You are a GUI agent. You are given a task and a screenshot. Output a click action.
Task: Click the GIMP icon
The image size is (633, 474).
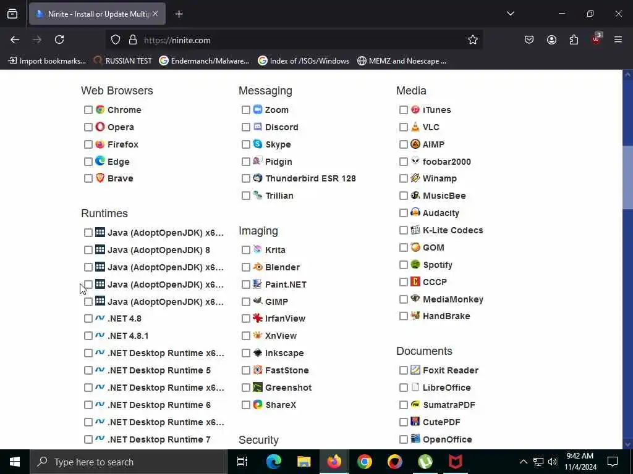tap(258, 301)
